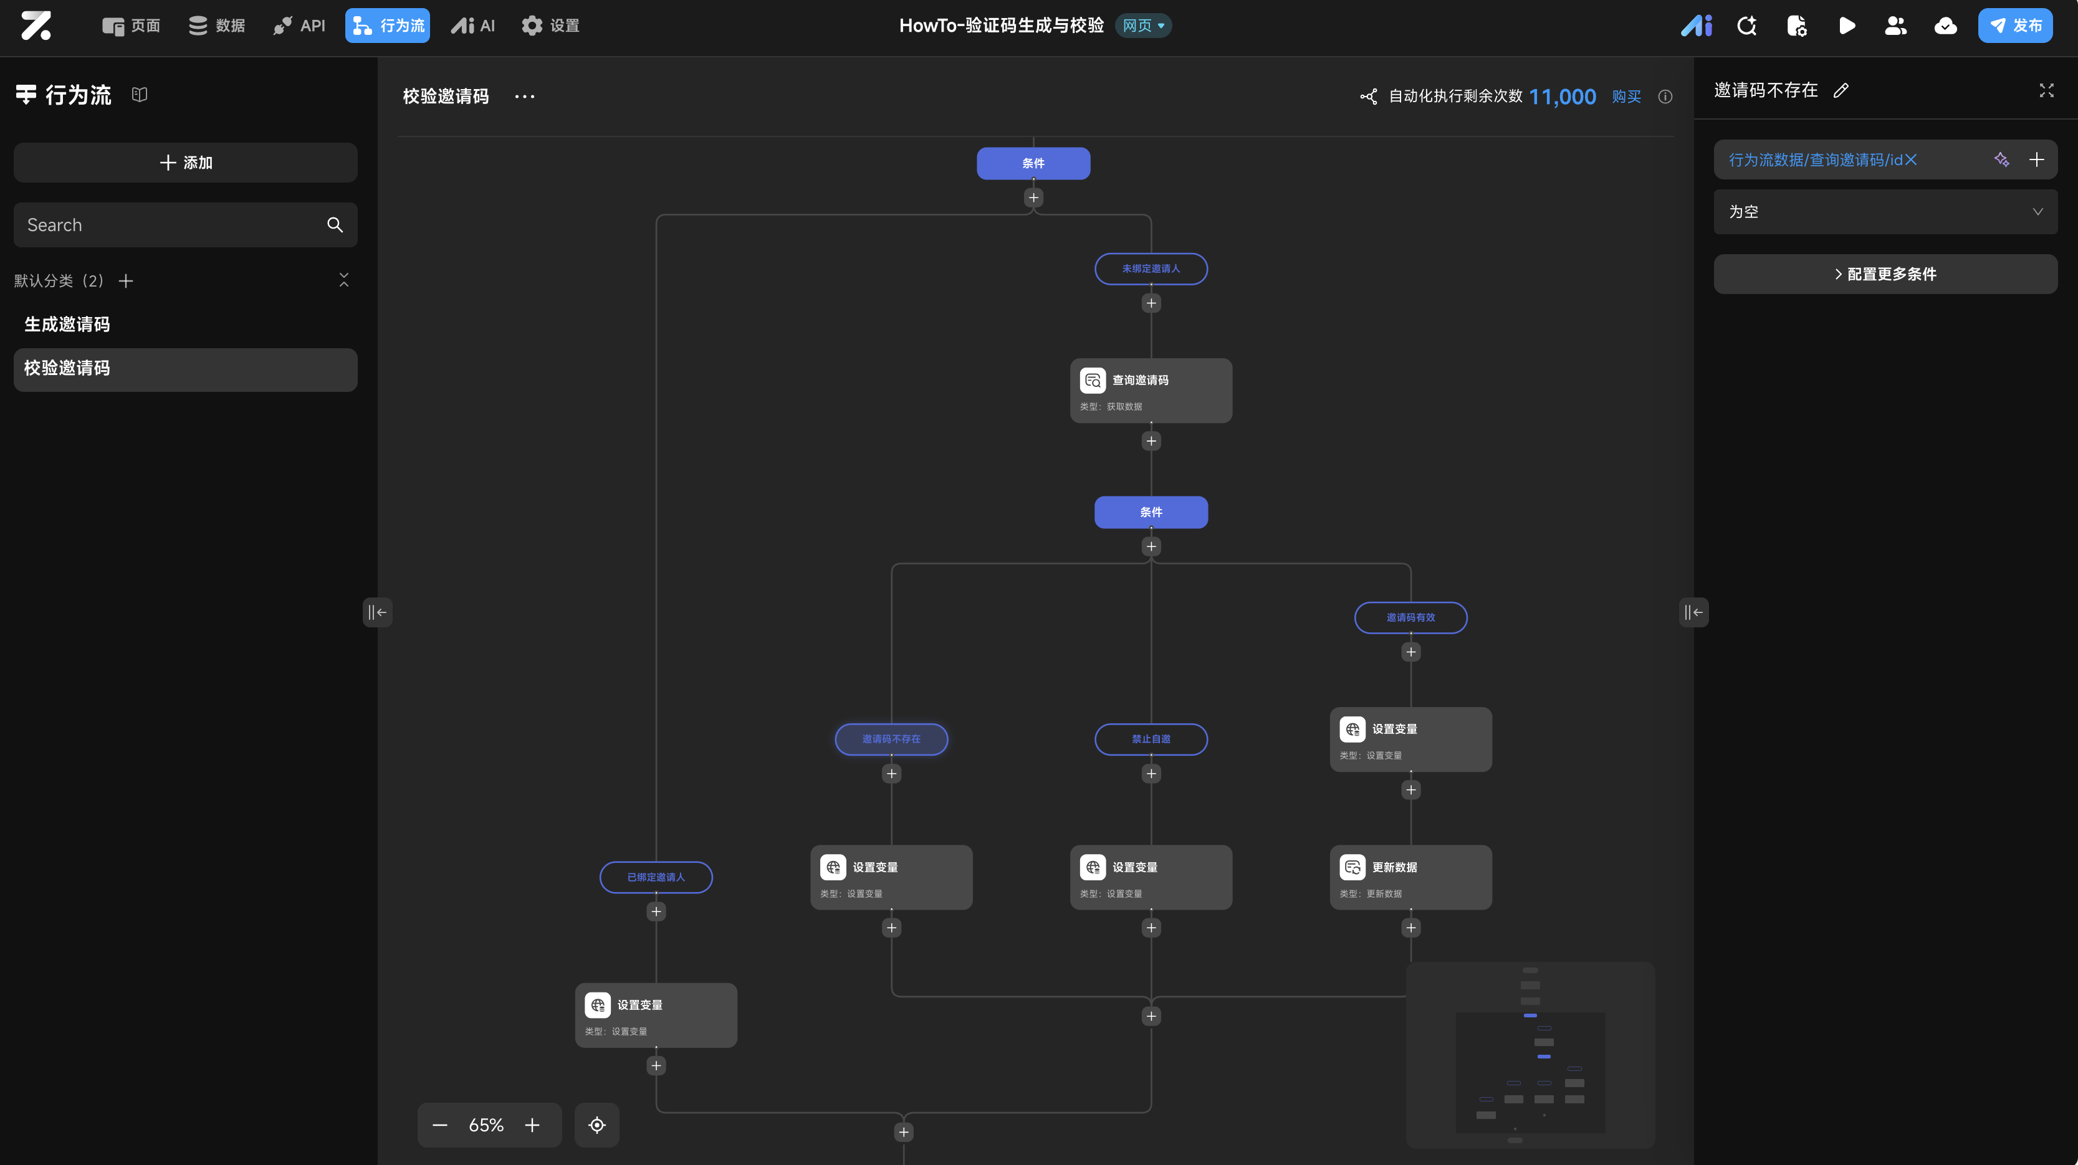The width and height of the screenshot is (2078, 1165).
Task: Click the cloud save icon
Action: [1946, 26]
